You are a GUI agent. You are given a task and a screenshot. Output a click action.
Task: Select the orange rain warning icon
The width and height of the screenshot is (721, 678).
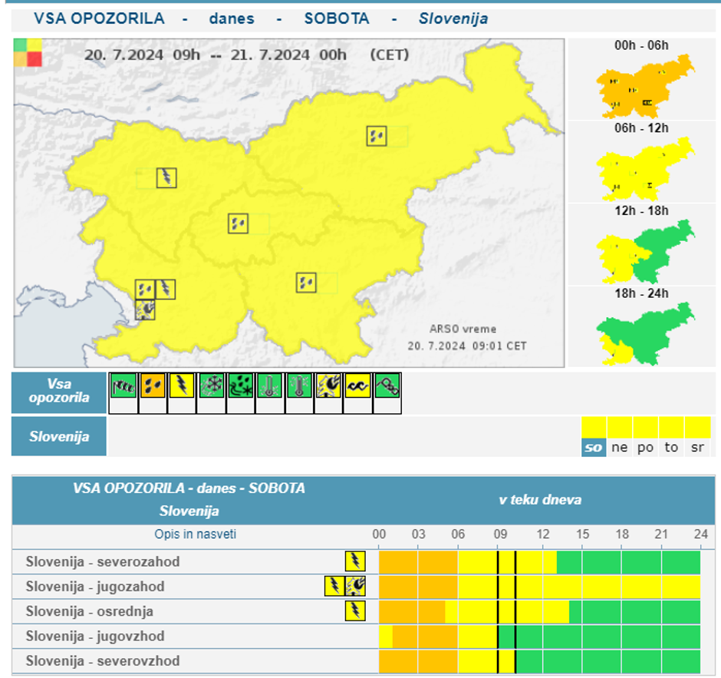152,385
